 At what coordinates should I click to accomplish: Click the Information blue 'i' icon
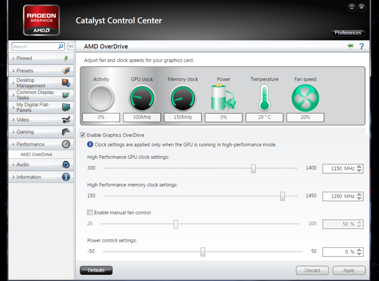point(66,177)
